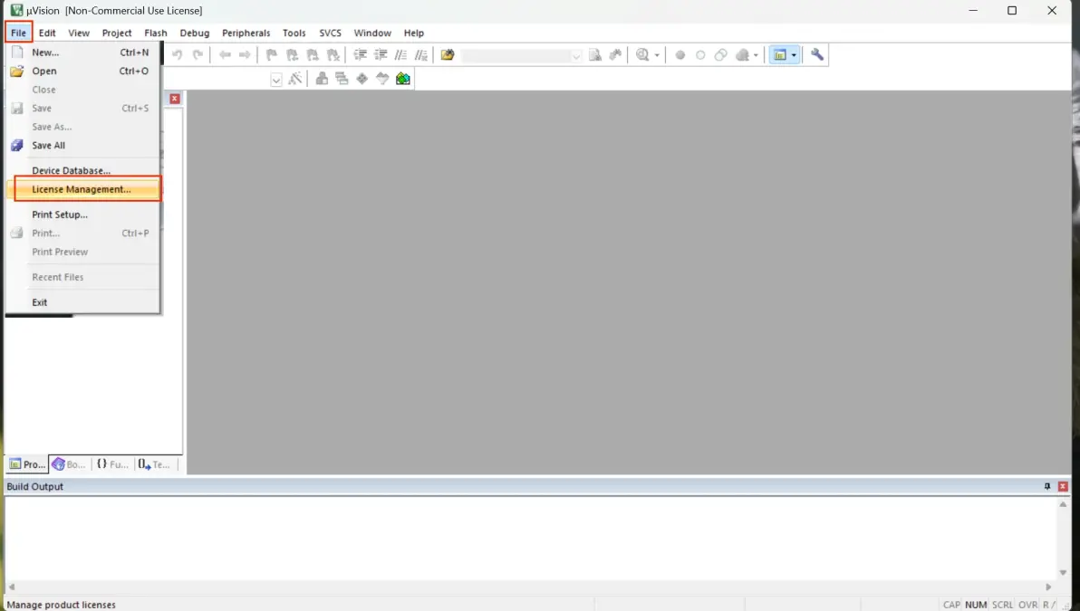This screenshot has height=611, width=1080.
Task: Click the Navigate Forwards arrow icon
Action: pyautogui.click(x=245, y=55)
